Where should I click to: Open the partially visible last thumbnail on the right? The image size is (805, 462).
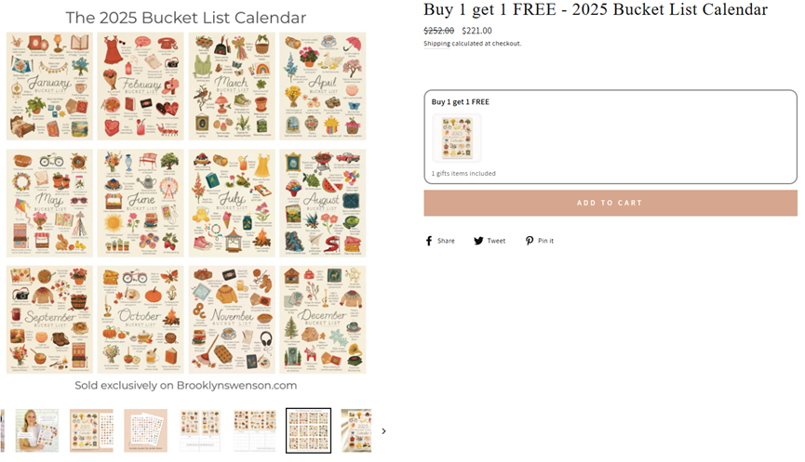356,430
